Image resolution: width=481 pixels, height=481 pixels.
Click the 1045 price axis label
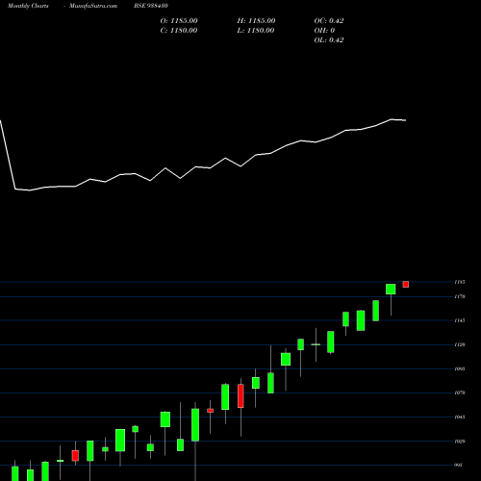460,417
